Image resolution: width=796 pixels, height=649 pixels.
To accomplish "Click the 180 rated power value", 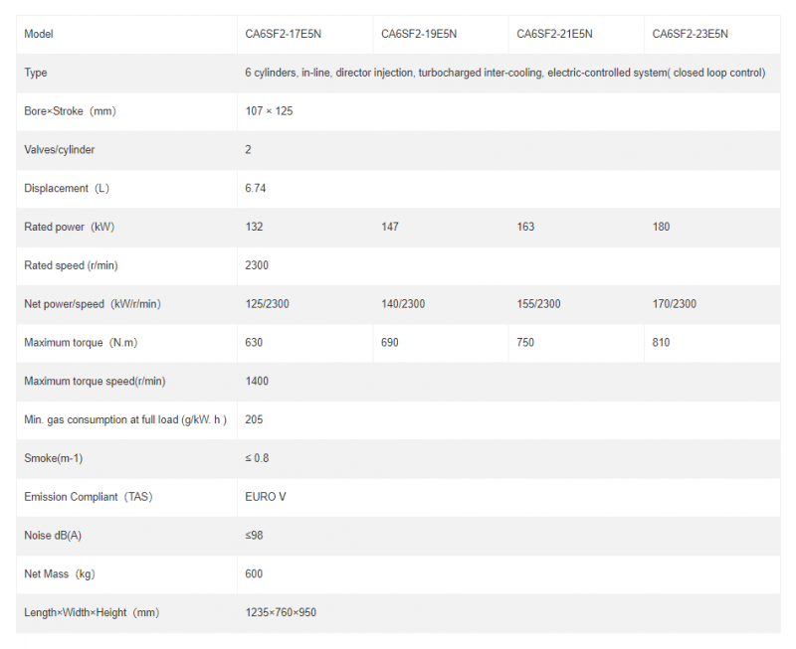I will [662, 227].
